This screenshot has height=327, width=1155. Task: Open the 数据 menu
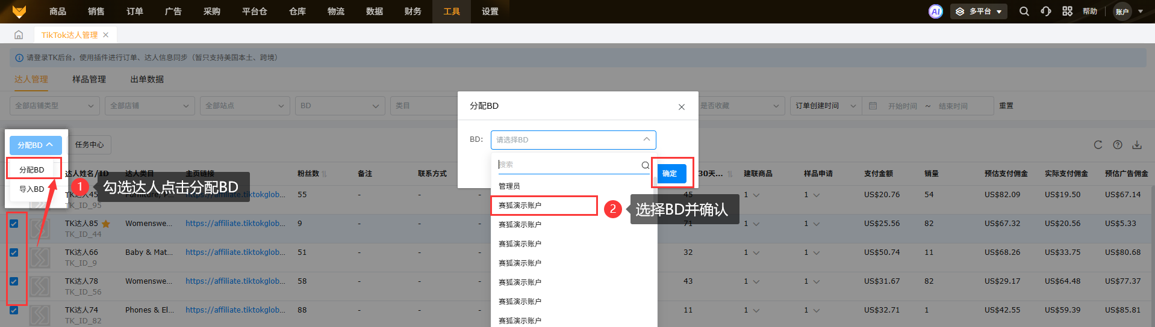(x=375, y=11)
